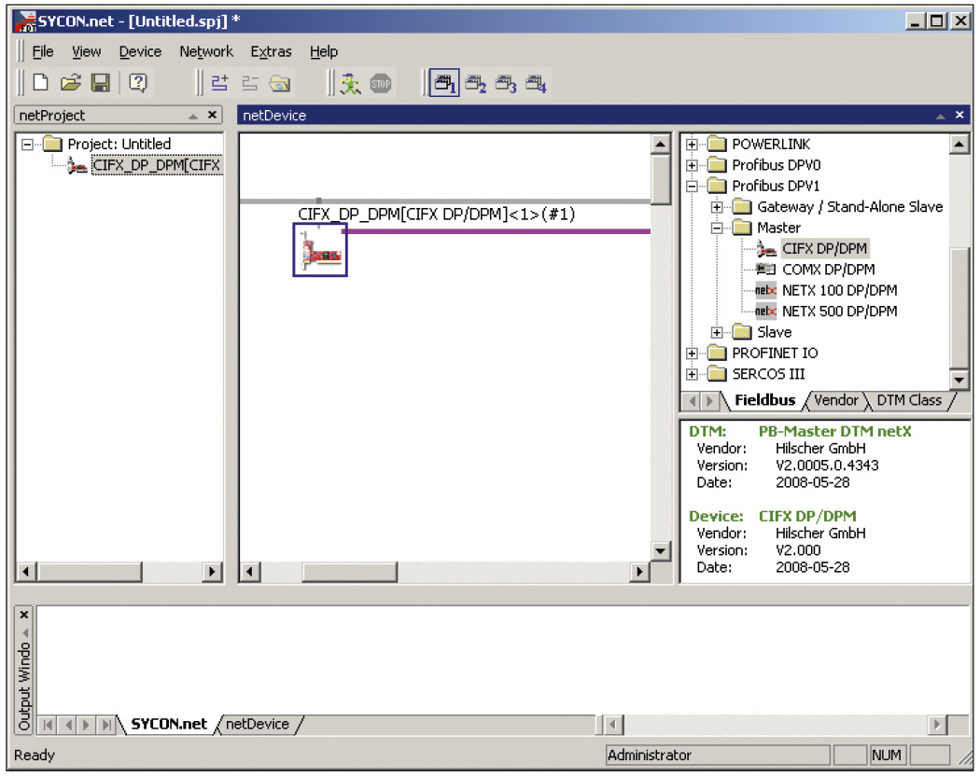Click the network view vertical scrollbar down arrow
This screenshot has width=980, height=777.
660,551
